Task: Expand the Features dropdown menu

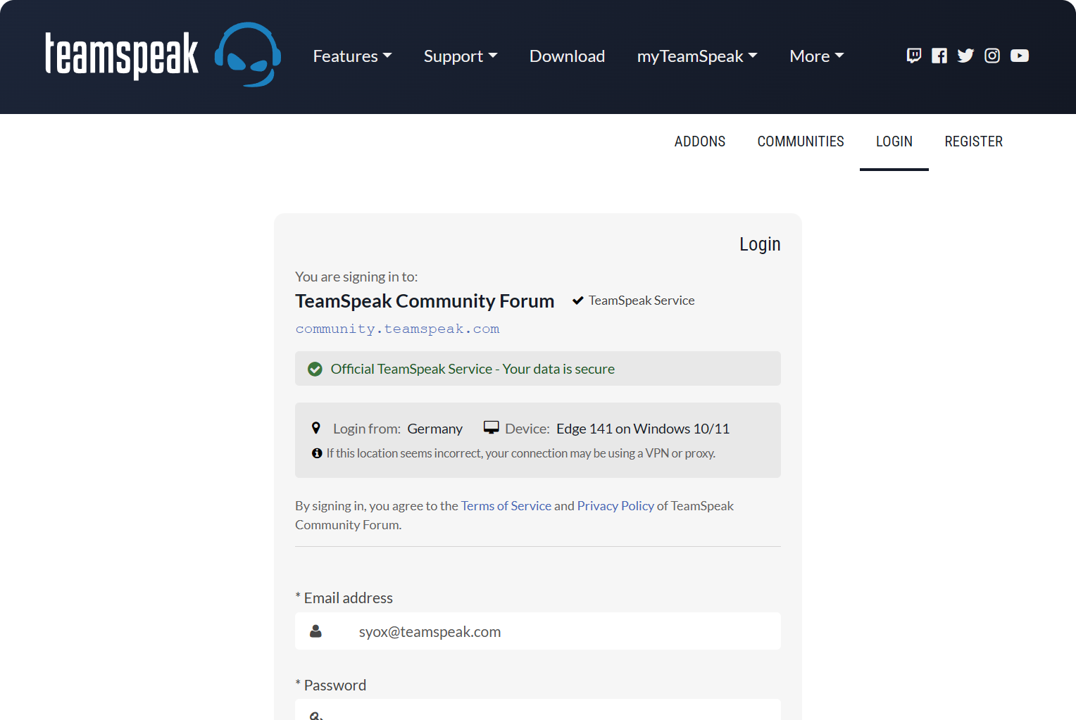Action: pyautogui.click(x=352, y=56)
